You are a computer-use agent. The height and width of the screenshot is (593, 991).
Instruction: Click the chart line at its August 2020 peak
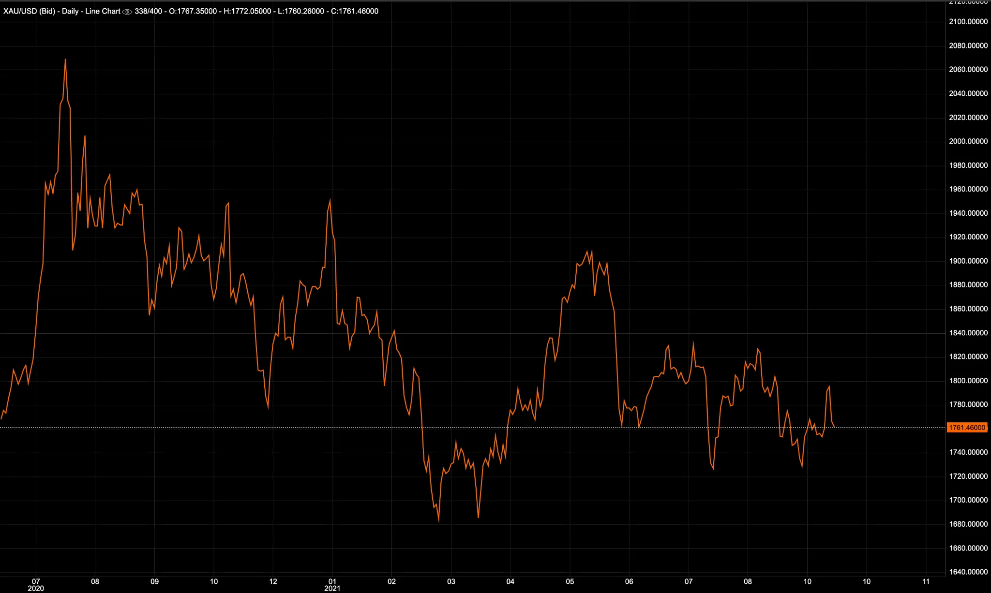[66, 59]
